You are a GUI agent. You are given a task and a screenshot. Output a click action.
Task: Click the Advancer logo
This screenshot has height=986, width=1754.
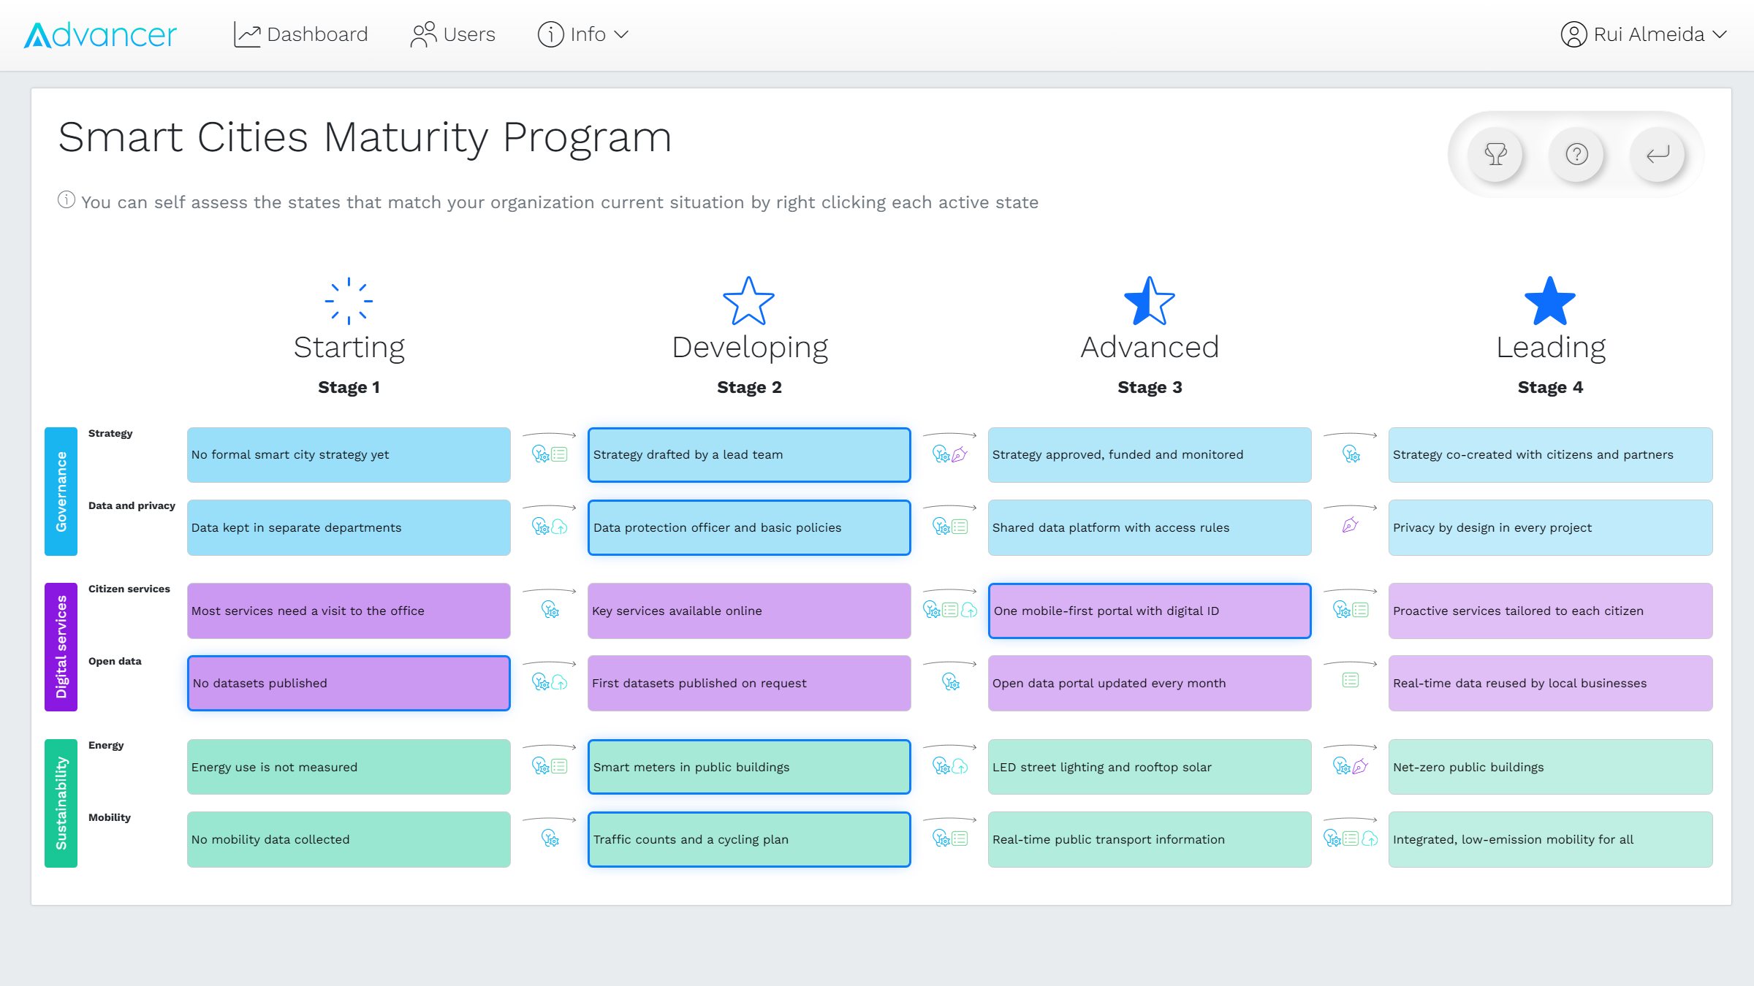tap(100, 34)
